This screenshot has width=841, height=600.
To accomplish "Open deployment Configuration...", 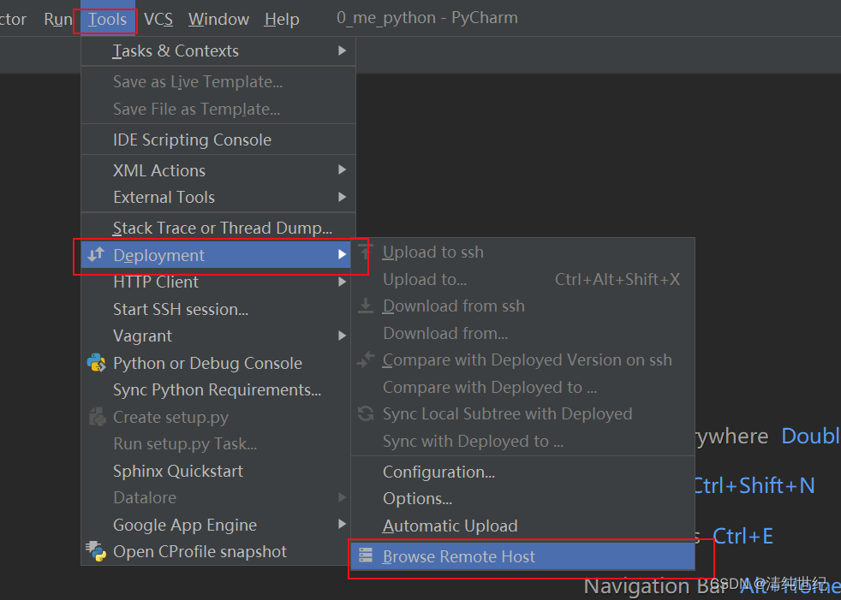I will 523,472.
